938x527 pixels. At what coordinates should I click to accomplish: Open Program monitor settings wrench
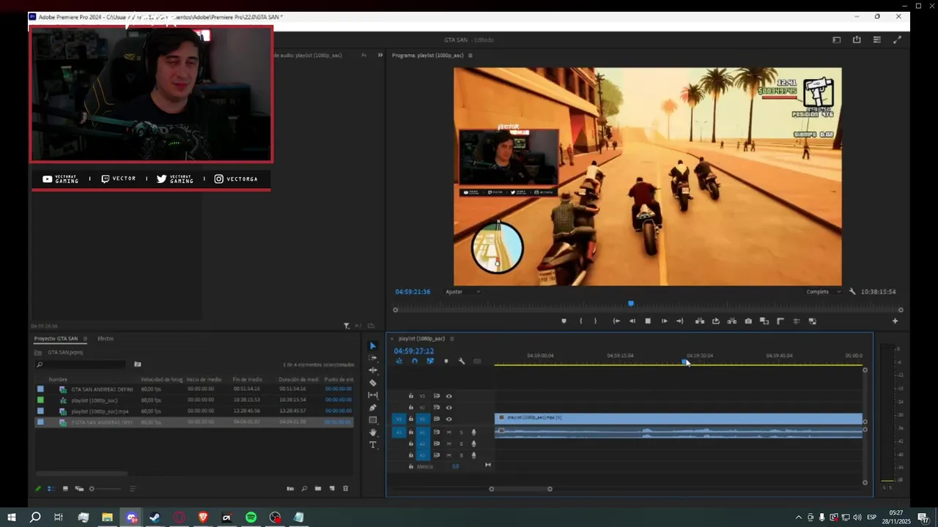(852, 291)
